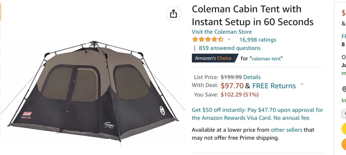Screen dimensions: 346x155
Task: Click the delivery location pin icon
Action: (x=344, y=89)
